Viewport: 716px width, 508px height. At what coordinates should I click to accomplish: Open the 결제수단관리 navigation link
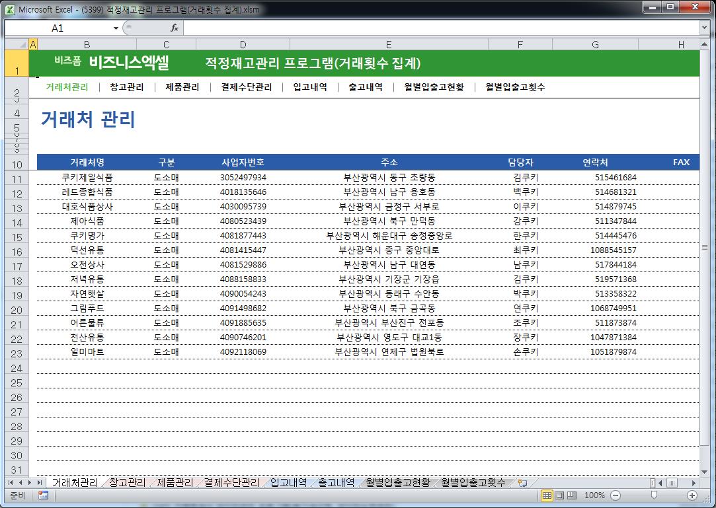tap(247, 87)
